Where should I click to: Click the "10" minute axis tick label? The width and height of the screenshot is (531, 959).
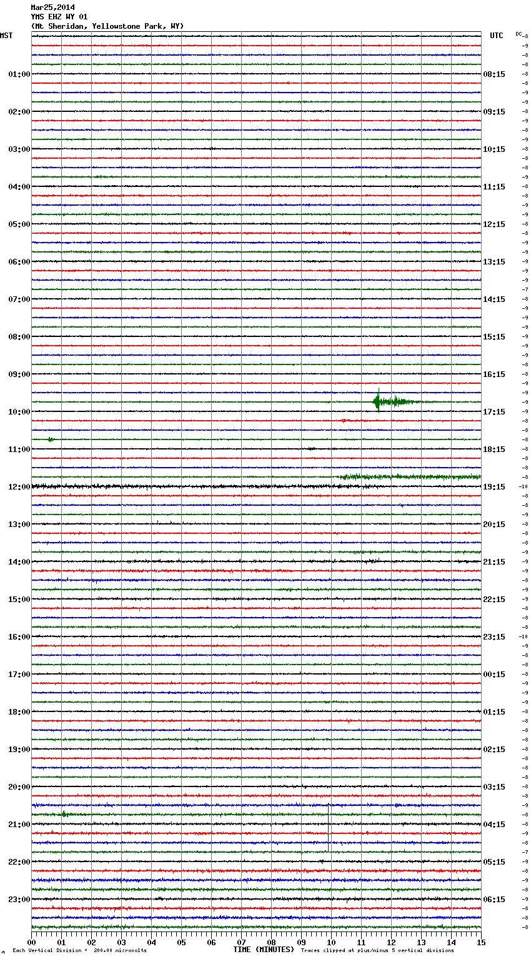point(332,942)
